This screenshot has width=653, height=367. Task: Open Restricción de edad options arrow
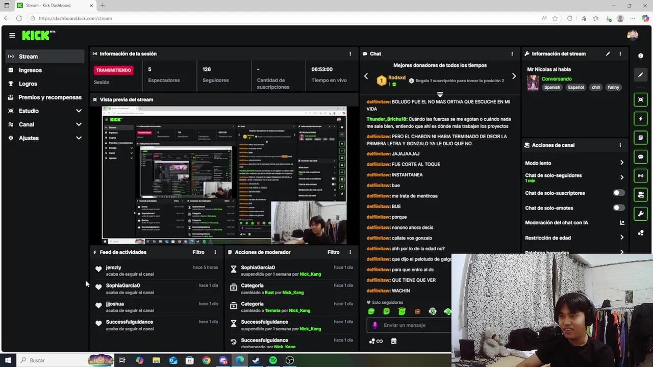pos(622,238)
